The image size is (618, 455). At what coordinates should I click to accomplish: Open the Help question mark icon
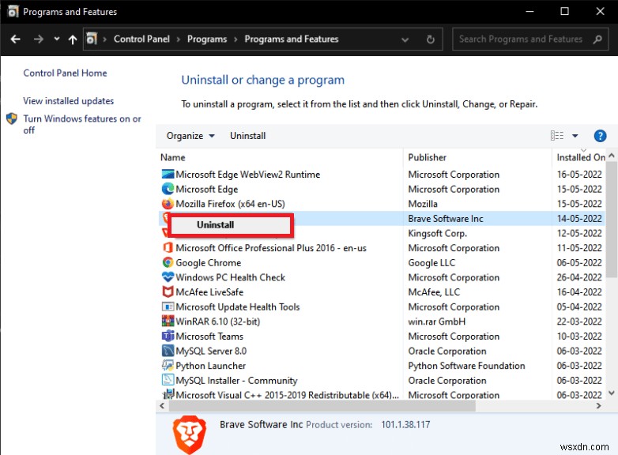600,136
